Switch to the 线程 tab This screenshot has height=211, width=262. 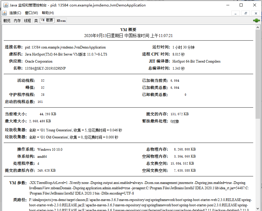[27, 21]
